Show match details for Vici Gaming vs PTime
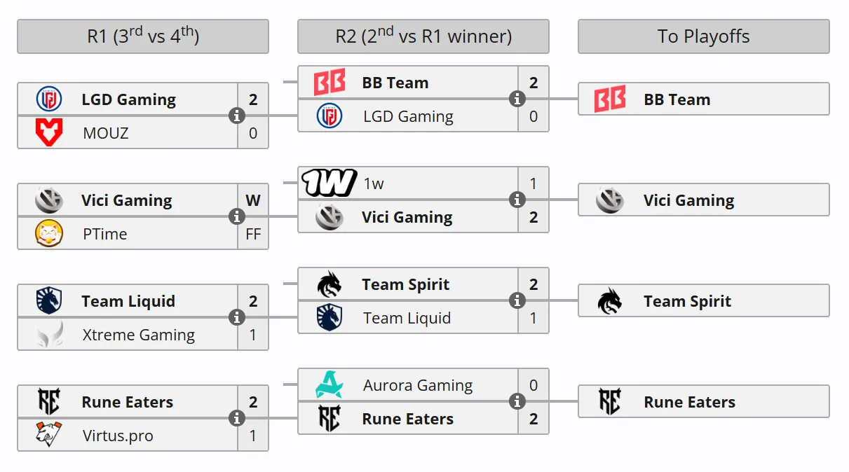This screenshot has height=472, width=849. pos(237,216)
